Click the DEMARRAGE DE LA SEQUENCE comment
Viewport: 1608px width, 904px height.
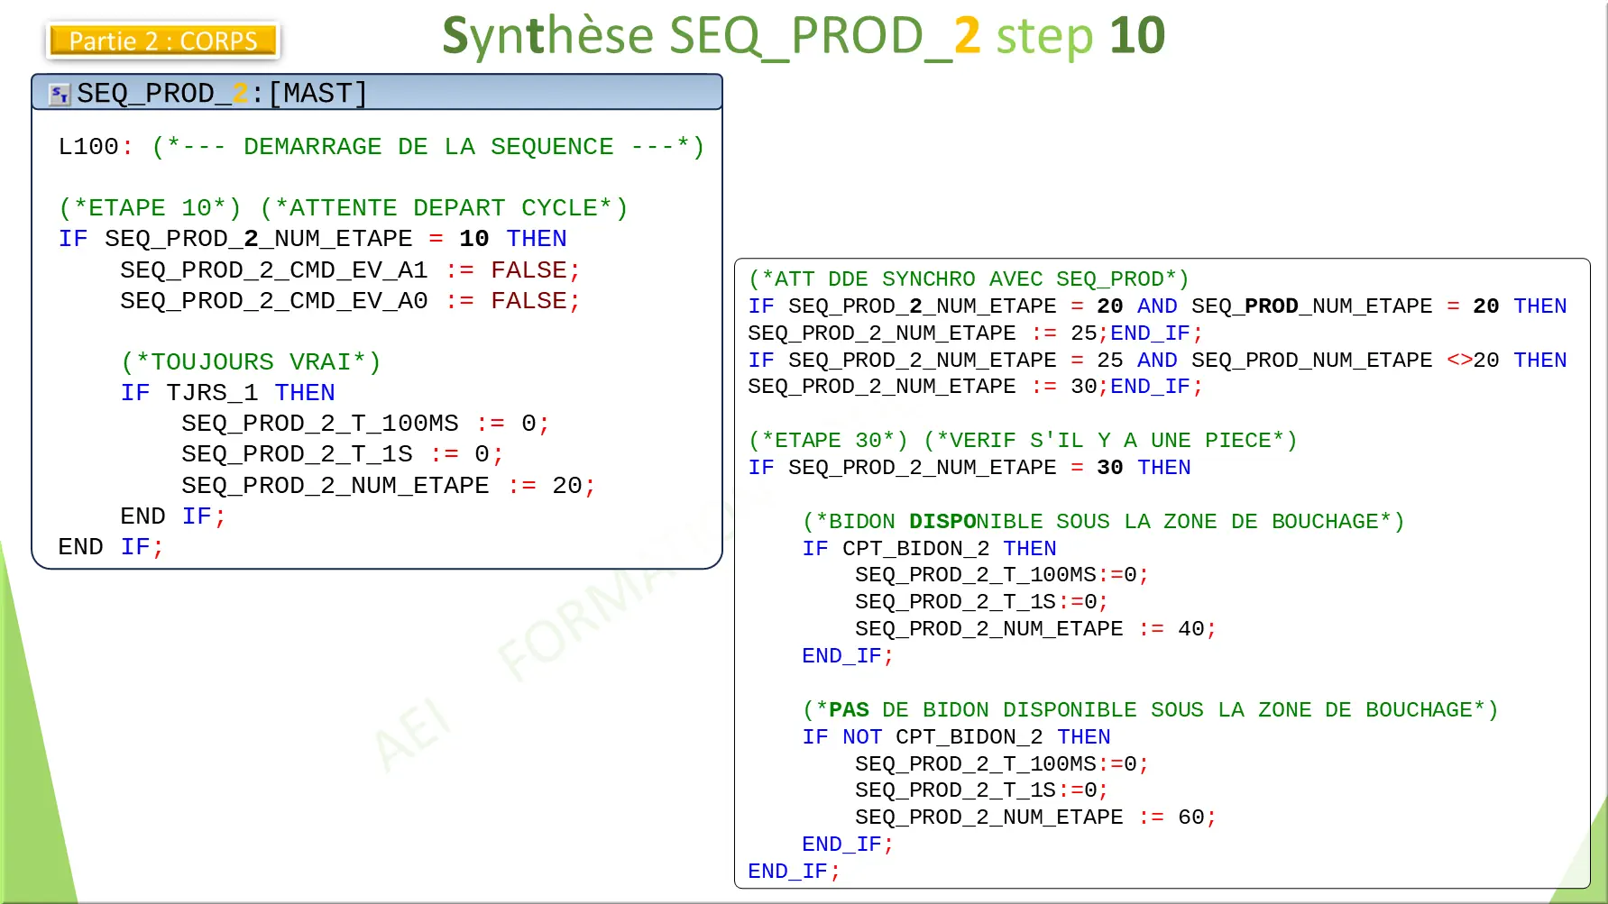(424, 146)
